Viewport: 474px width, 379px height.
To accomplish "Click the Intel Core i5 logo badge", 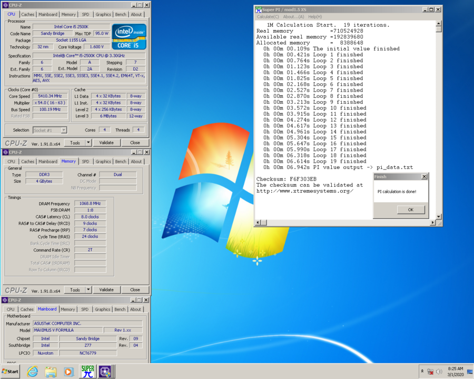I will click(x=129, y=36).
